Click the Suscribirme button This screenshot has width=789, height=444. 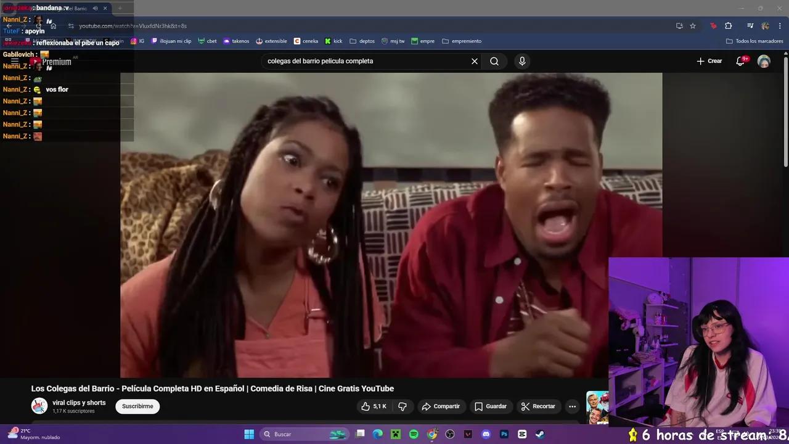(137, 406)
